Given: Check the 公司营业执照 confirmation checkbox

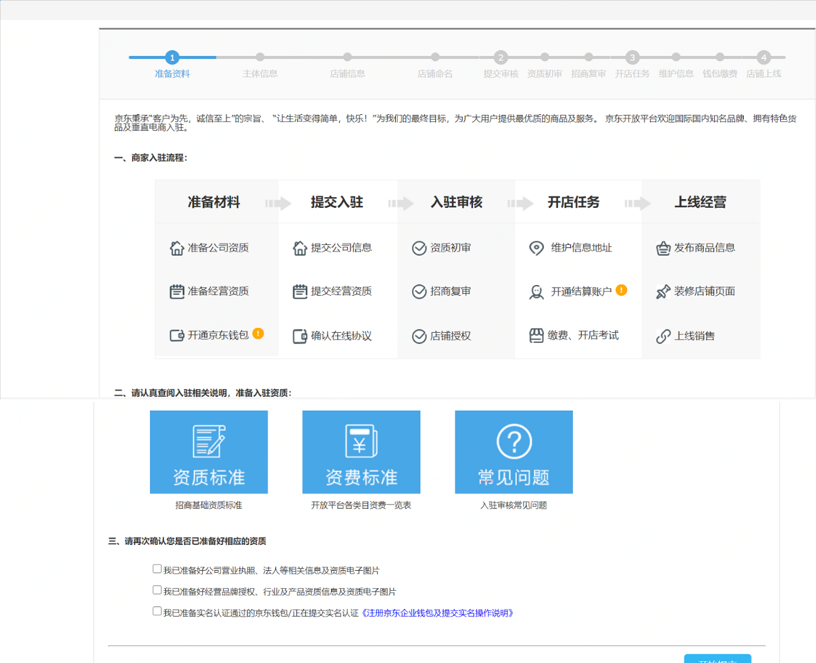Looking at the screenshot, I should click(157, 568).
